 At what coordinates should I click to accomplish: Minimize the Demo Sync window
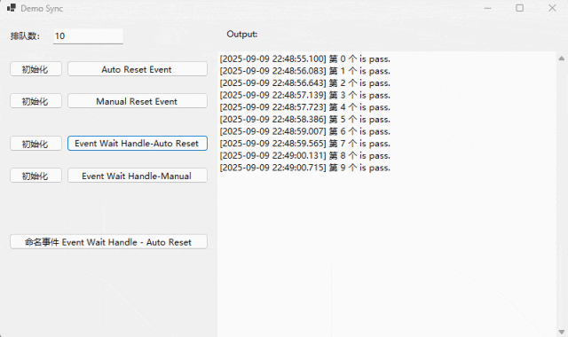(x=487, y=8)
